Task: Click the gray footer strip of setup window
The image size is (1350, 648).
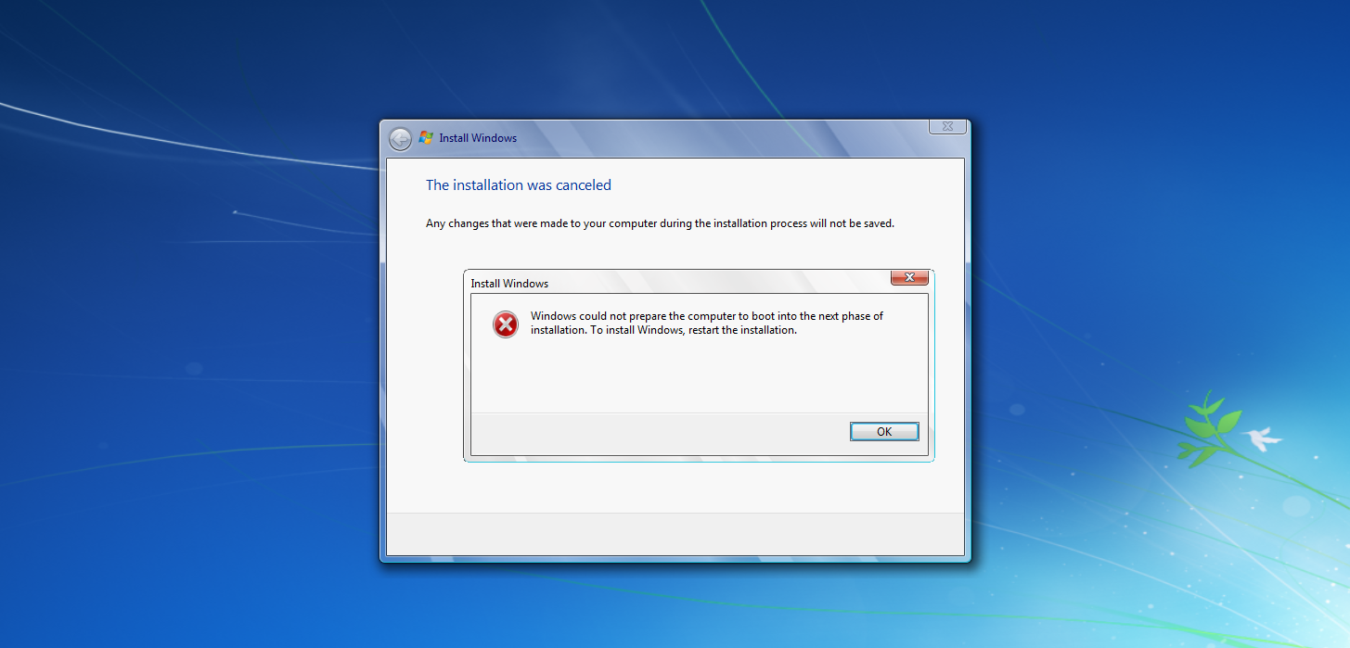Action: click(x=675, y=534)
